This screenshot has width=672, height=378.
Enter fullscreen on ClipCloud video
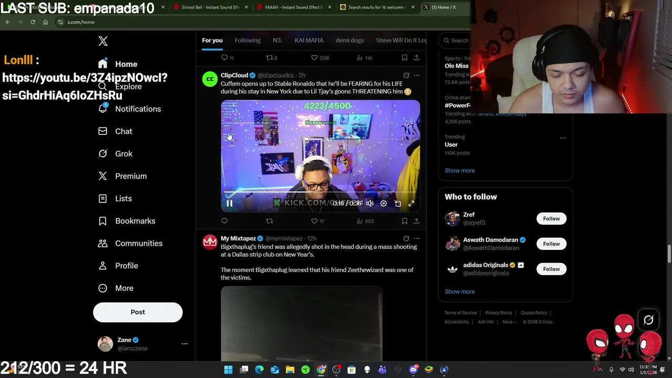coord(412,204)
